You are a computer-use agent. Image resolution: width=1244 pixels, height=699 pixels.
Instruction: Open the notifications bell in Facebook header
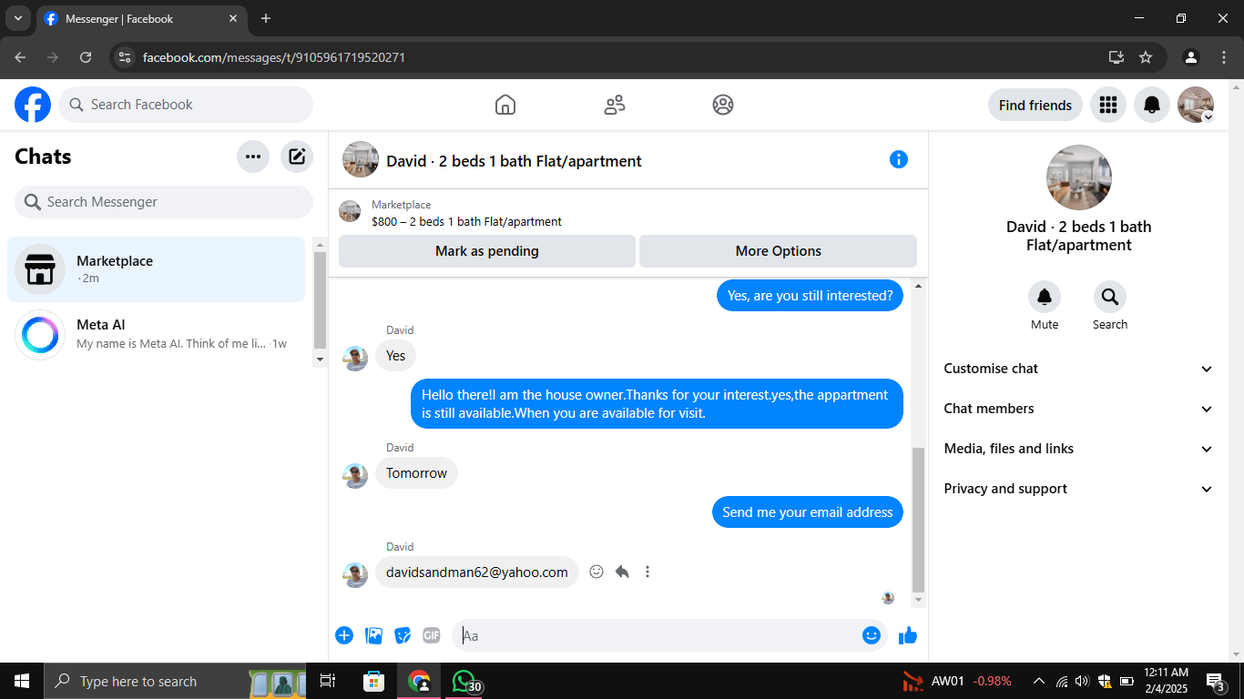(x=1152, y=105)
